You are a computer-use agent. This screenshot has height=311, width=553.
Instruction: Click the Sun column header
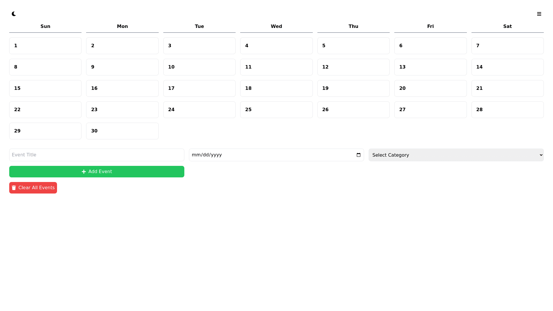[x=45, y=26]
